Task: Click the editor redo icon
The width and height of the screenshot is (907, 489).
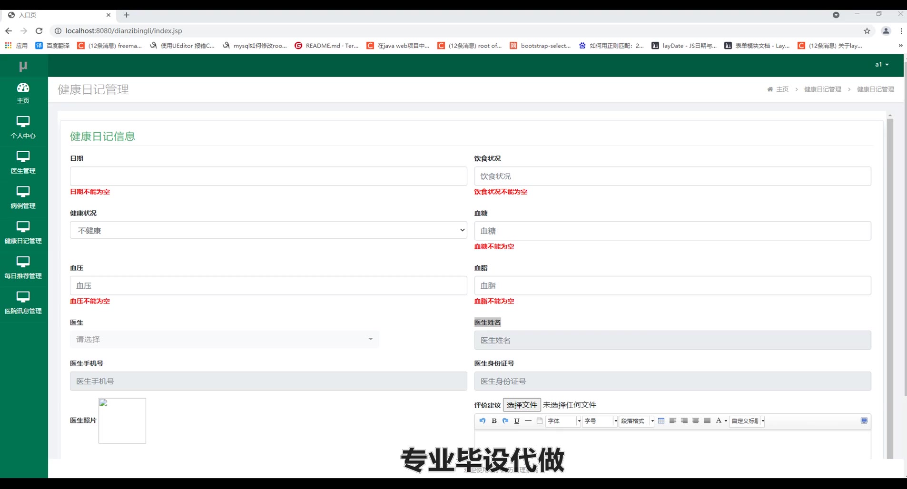Action: [505, 421]
